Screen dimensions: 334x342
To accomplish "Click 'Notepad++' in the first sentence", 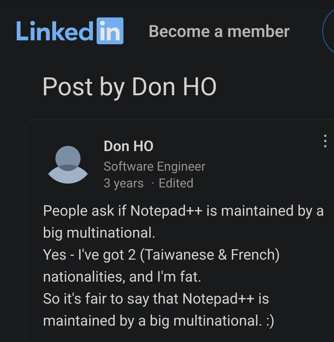I will pos(167,211).
